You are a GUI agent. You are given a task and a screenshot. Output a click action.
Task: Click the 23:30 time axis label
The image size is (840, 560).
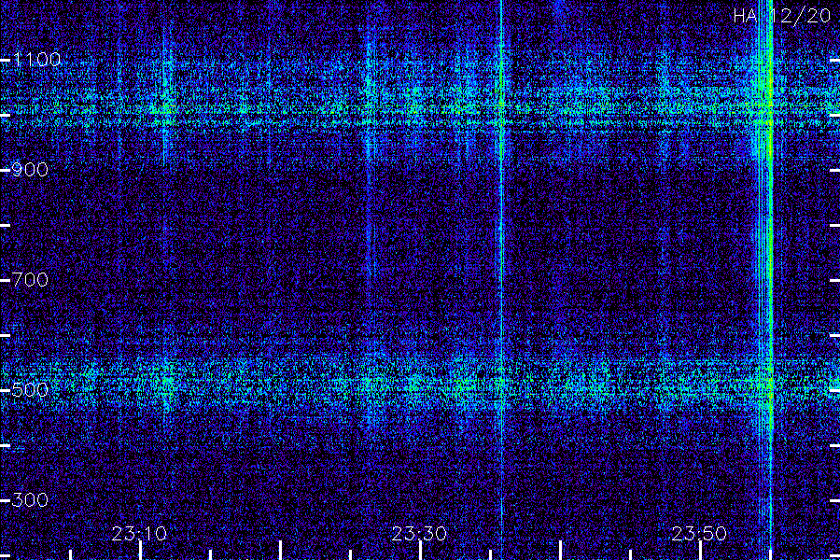click(419, 534)
